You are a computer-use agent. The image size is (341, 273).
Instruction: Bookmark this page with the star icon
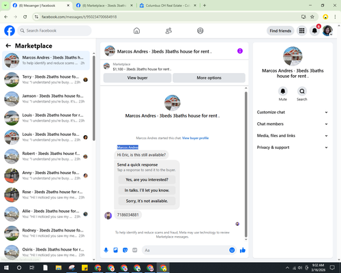click(x=312, y=16)
